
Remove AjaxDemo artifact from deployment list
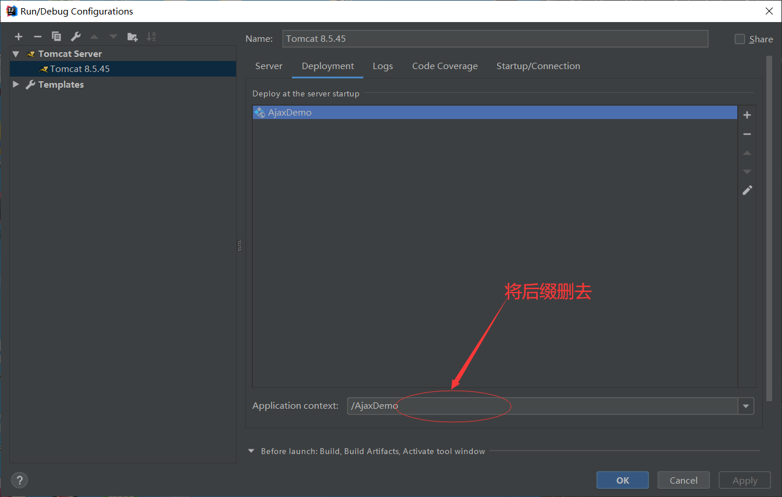coord(747,134)
